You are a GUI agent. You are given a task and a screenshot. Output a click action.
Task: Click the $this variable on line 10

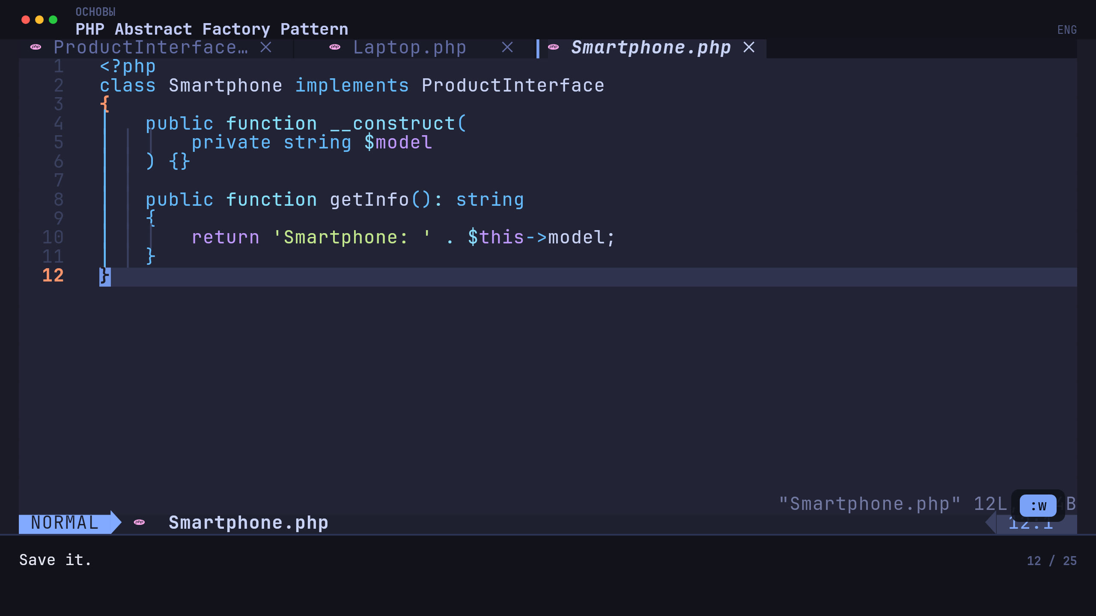coord(496,237)
